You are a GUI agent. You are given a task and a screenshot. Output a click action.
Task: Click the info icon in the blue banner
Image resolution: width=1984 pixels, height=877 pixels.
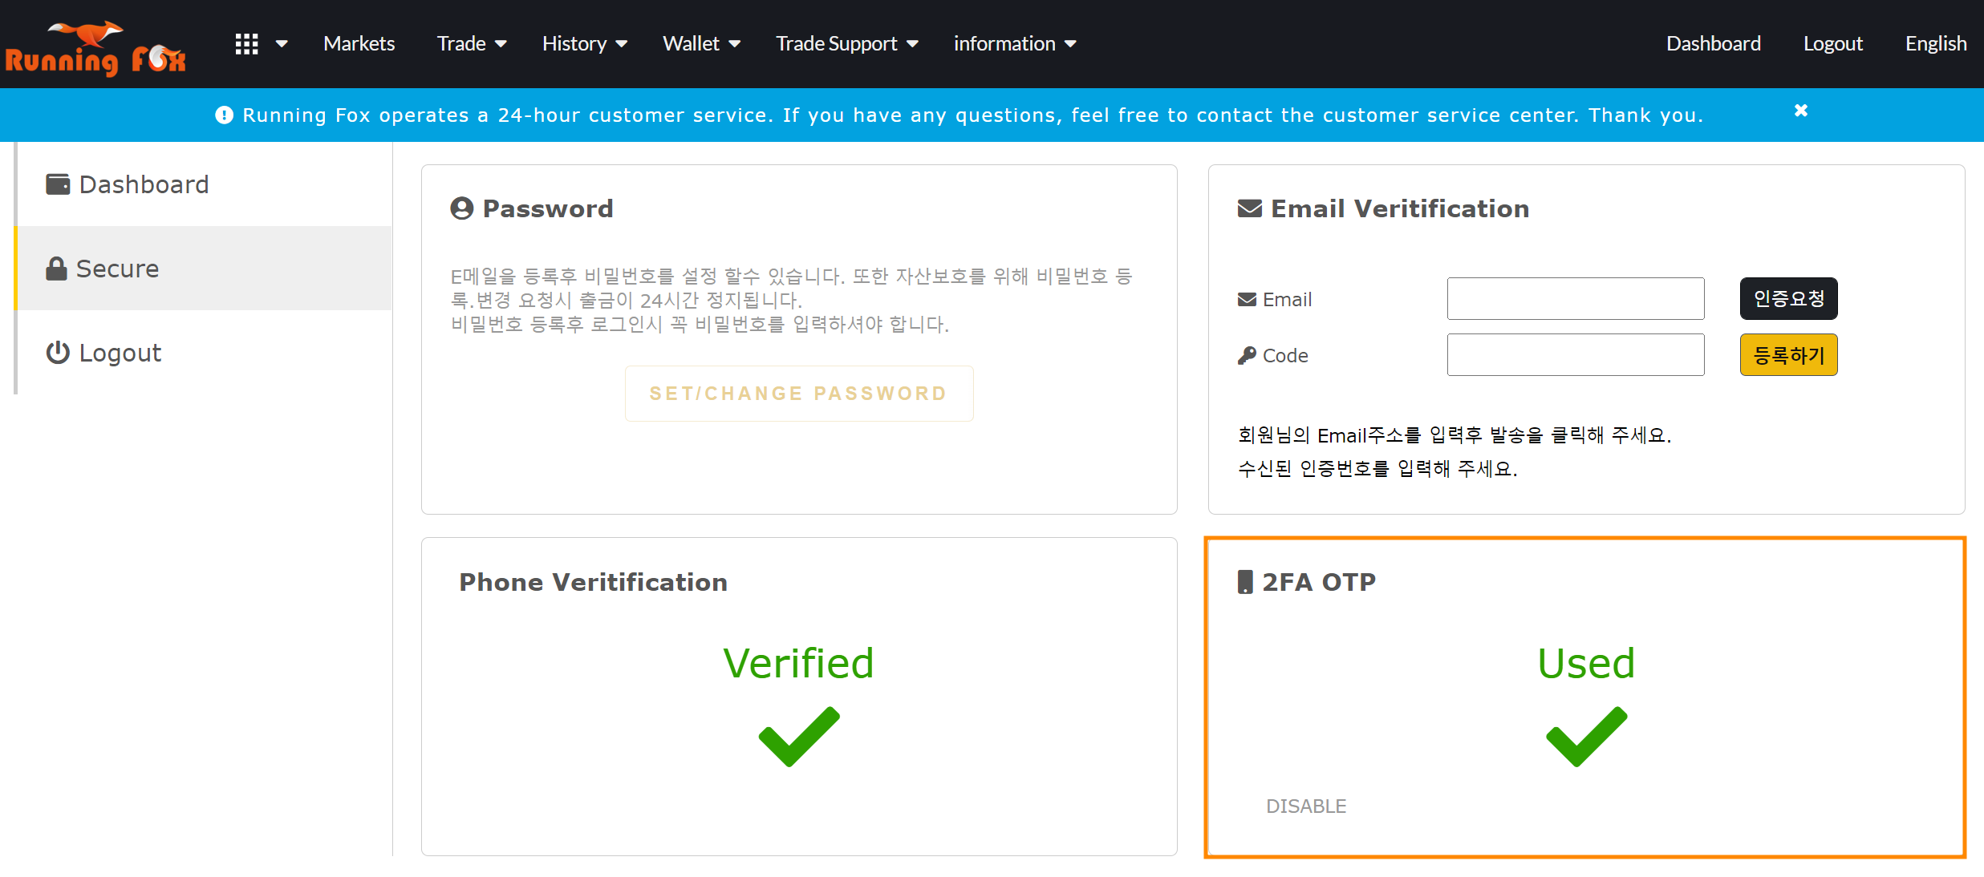pos(224,115)
